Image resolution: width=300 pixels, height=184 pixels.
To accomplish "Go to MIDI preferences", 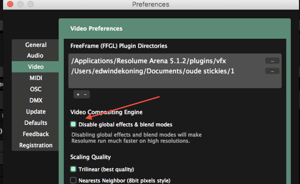I will pos(36,78).
